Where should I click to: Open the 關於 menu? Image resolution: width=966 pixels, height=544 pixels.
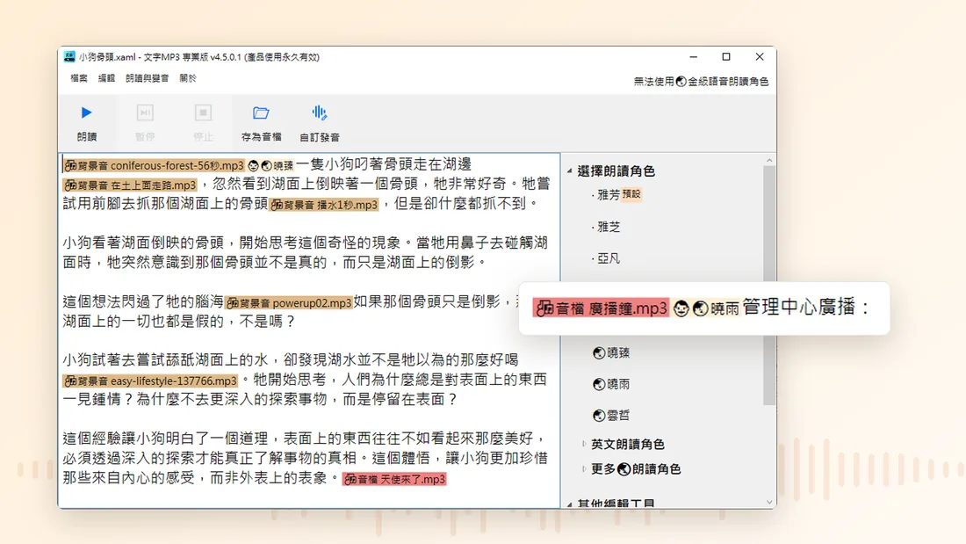(188, 78)
